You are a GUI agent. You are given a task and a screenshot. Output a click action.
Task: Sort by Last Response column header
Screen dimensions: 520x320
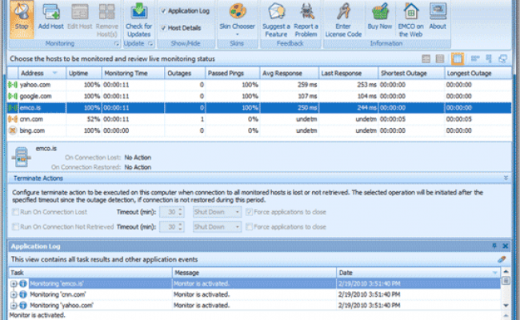(x=348, y=74)
